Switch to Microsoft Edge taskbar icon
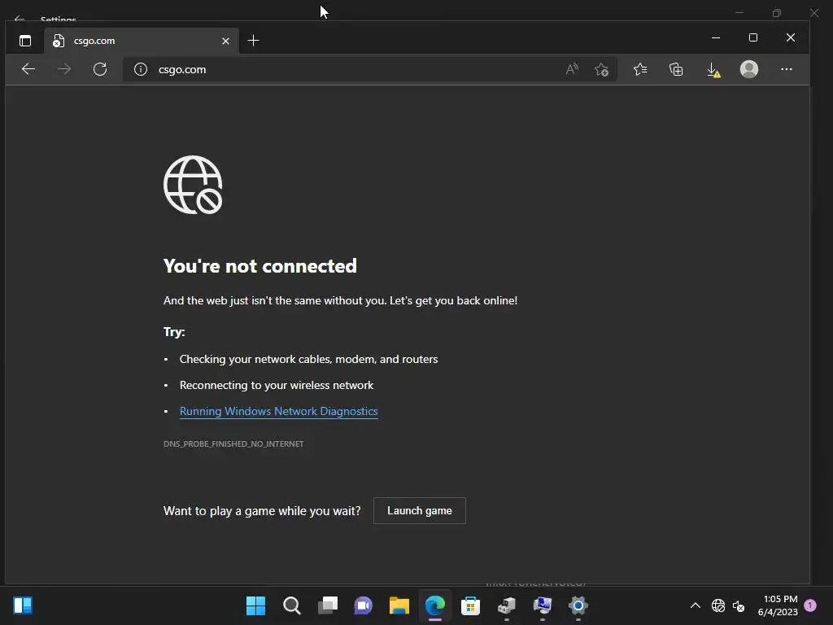 [x=435, y=605]
